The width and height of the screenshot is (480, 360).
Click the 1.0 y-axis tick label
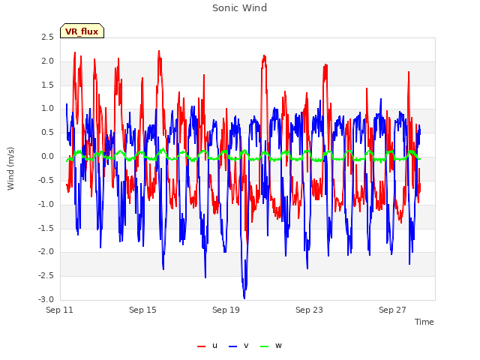click(47, 108)
